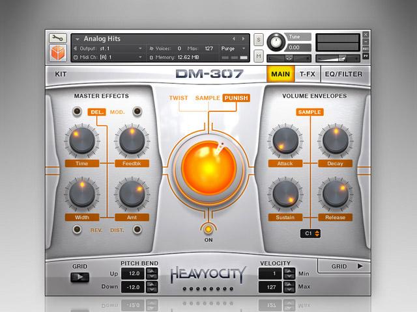The width and height of the screenshot is (417, 312).
Task: Toggle the delay power LED beside DEL.
Action: point(77,111)
